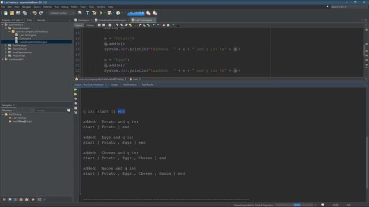Open the Queue.java editor tab
The image size is (369, 207).
tap(84, 20)
